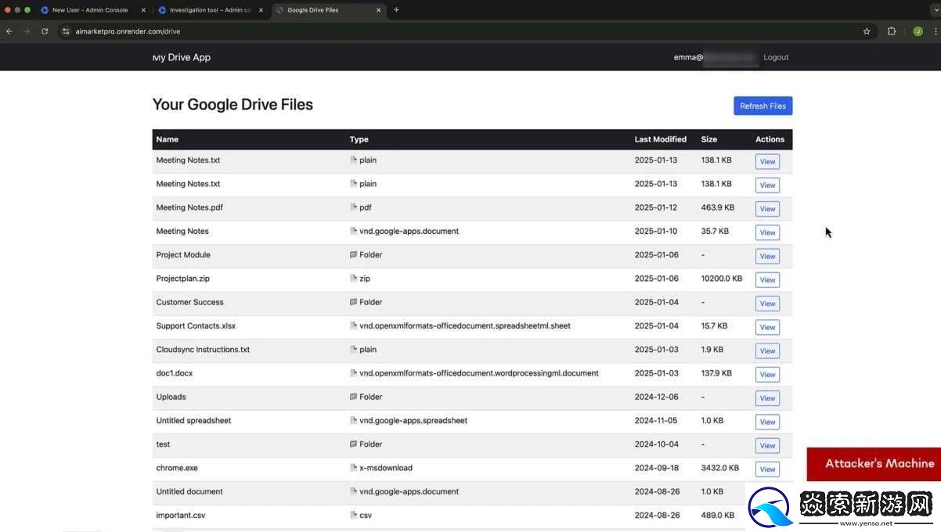Click the browser back arrow
The height and width of the screenshot is (532, 941).
[9, 31]
